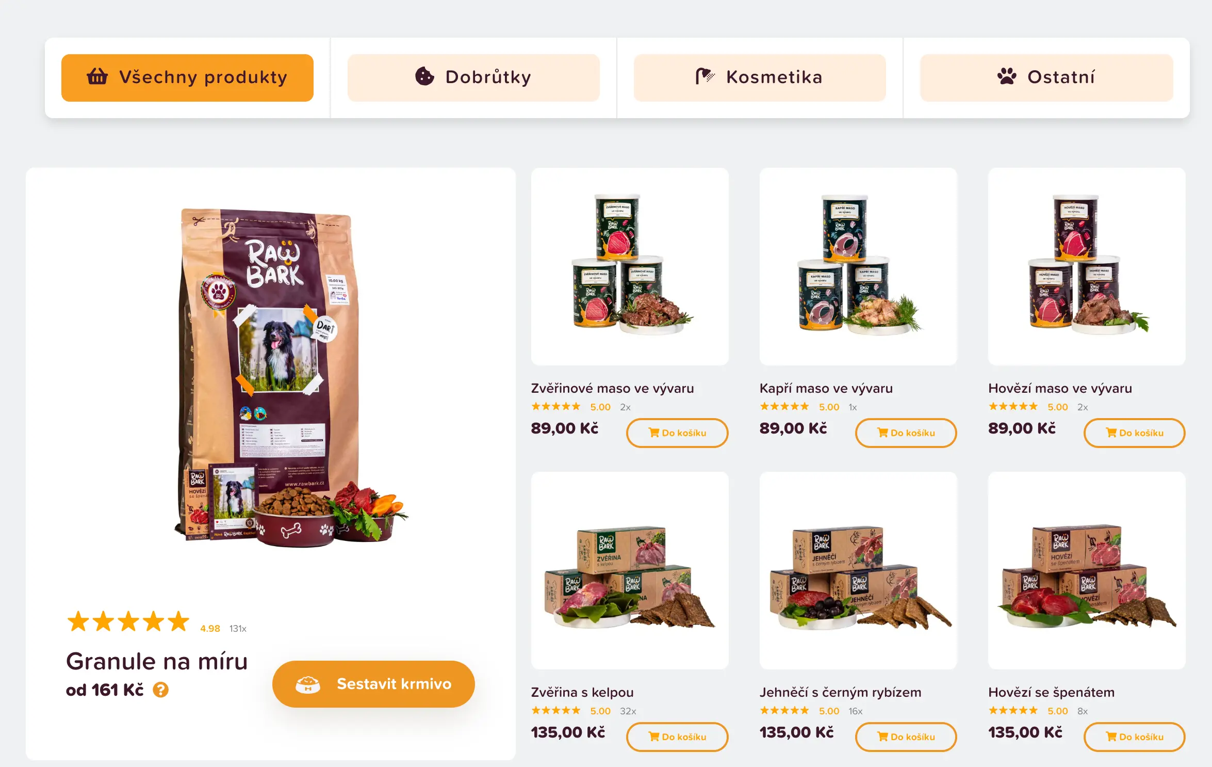1212x767 pixels.
Task: Click the paw icon beside Ostatní
Action: pyautogui.click(x=1006, y=76)
